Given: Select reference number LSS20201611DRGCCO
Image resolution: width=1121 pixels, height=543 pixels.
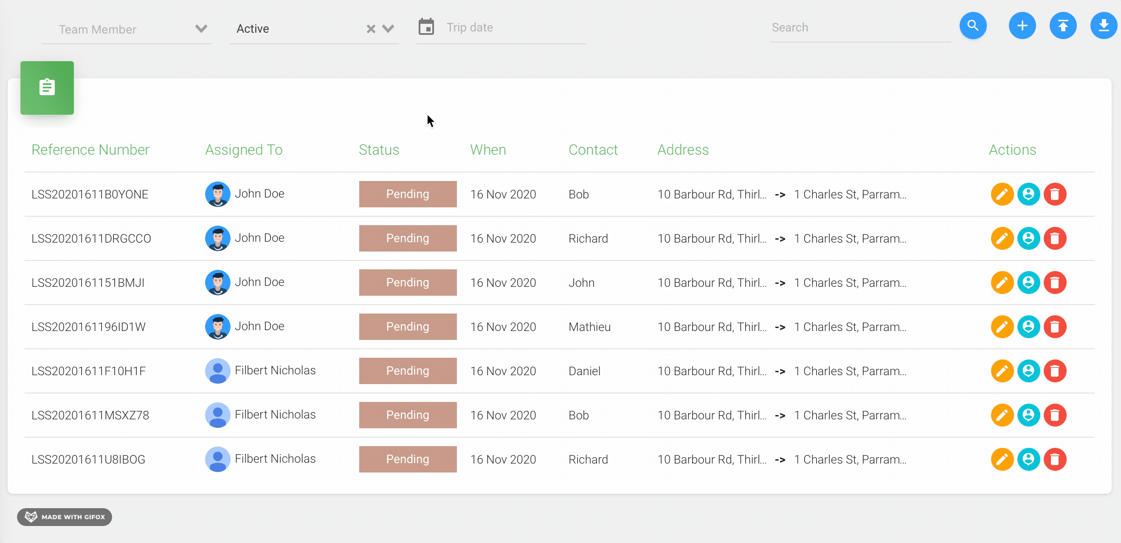Looking at the screenshot, I should tap(91, 239).
